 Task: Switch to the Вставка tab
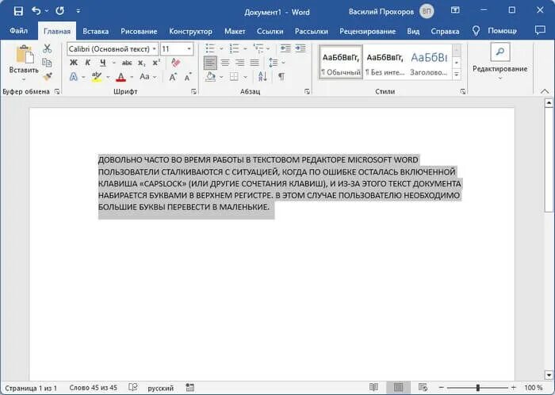[96, 31]
